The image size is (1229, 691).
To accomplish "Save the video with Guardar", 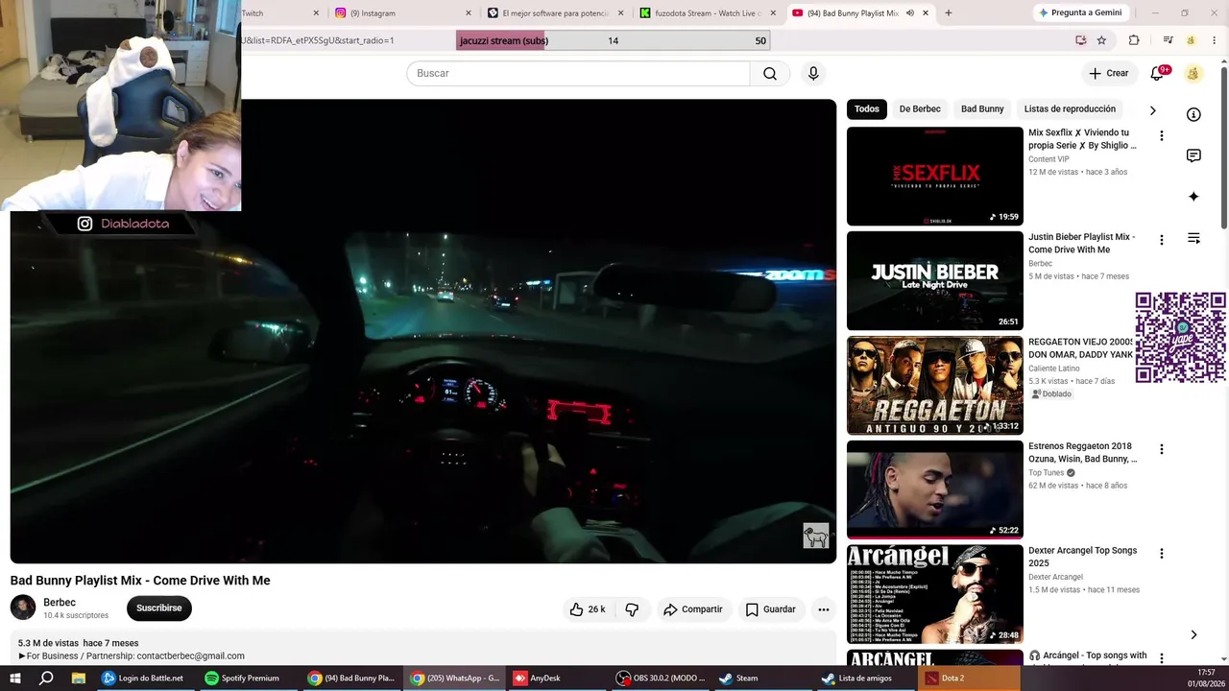I will [771, 609].
